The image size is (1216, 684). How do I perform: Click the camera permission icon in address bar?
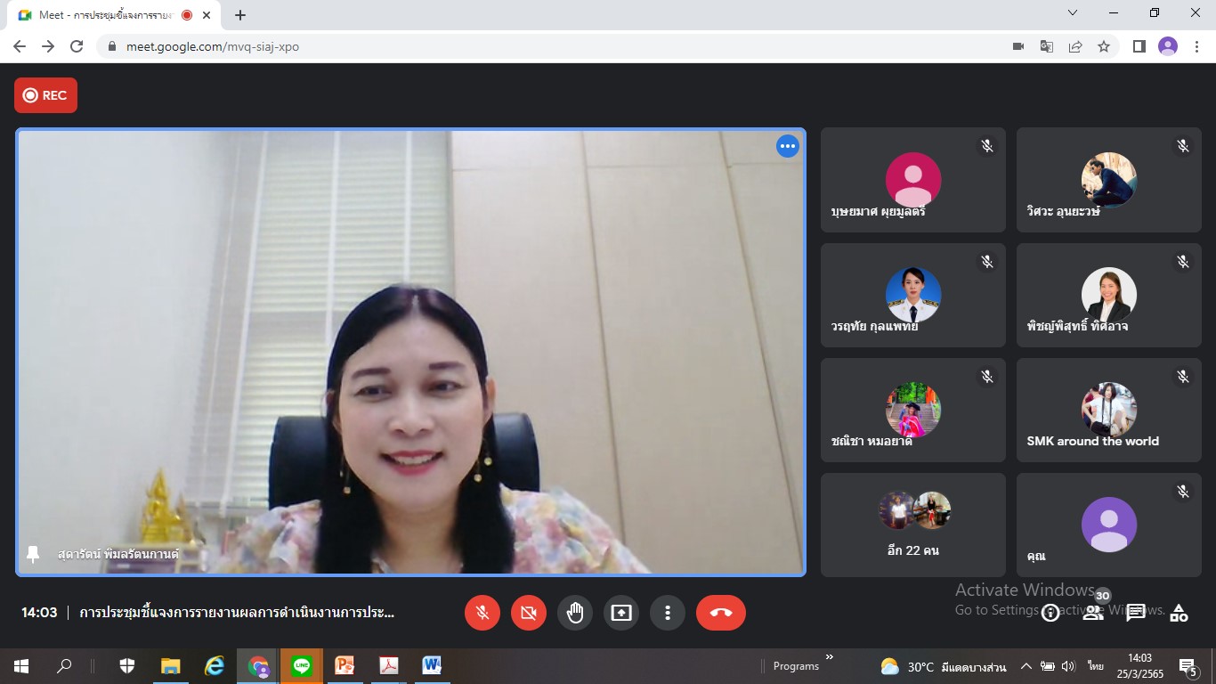pyautogui.click(x=1018, y=46)
